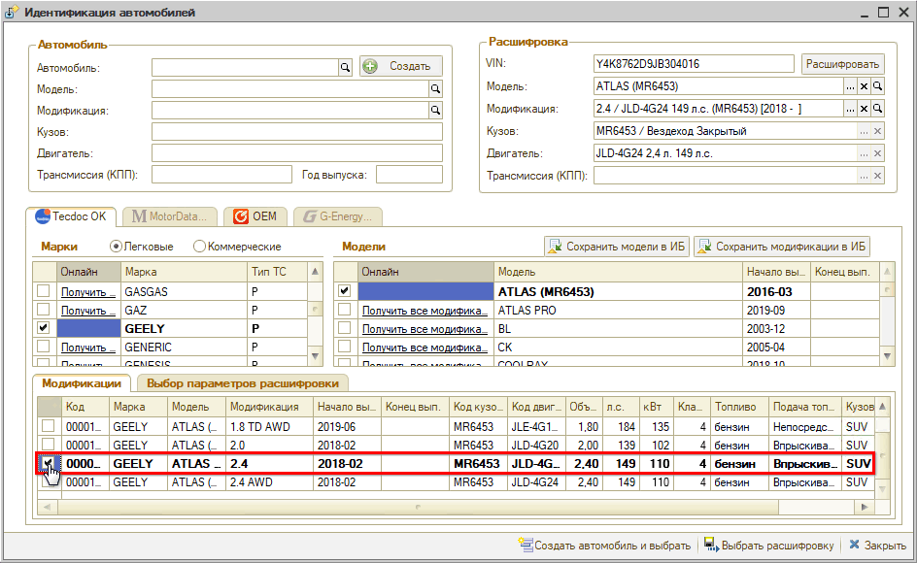
Task: Click into the VIN input field
Action: coord(694,64)
